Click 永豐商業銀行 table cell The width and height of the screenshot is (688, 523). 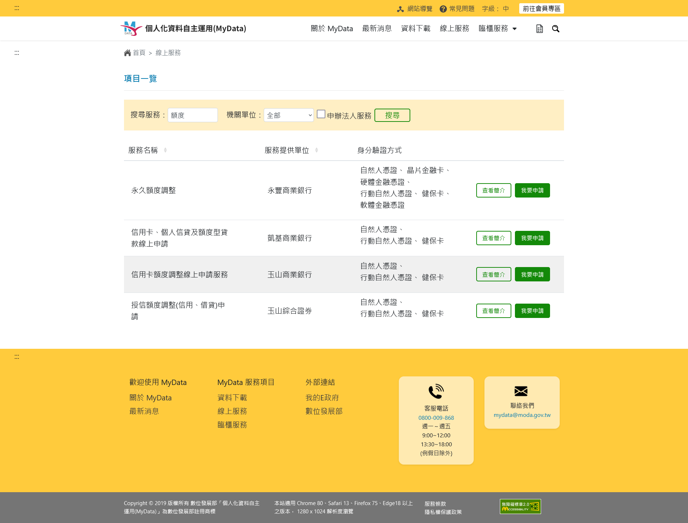(x=290, y=190)
